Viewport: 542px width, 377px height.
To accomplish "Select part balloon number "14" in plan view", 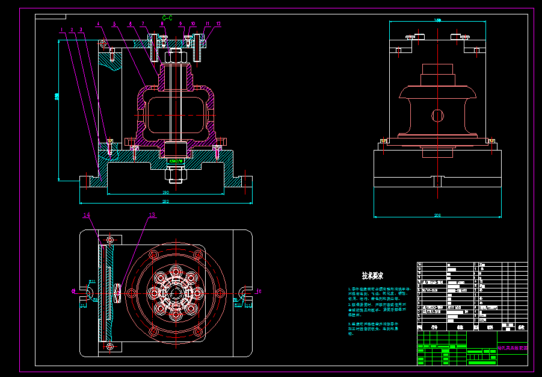I will click(87, 215).
